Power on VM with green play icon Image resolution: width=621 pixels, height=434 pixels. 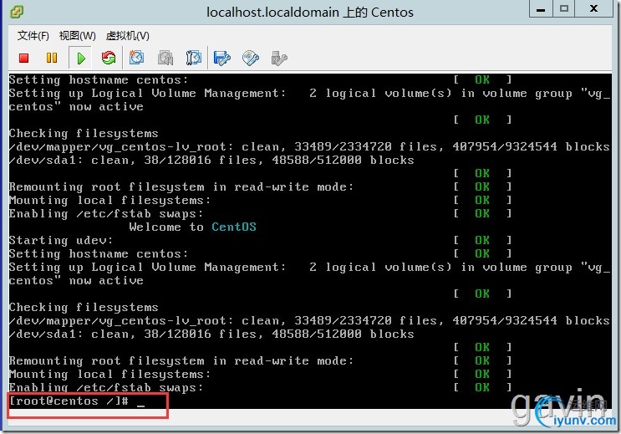point(81,59)
